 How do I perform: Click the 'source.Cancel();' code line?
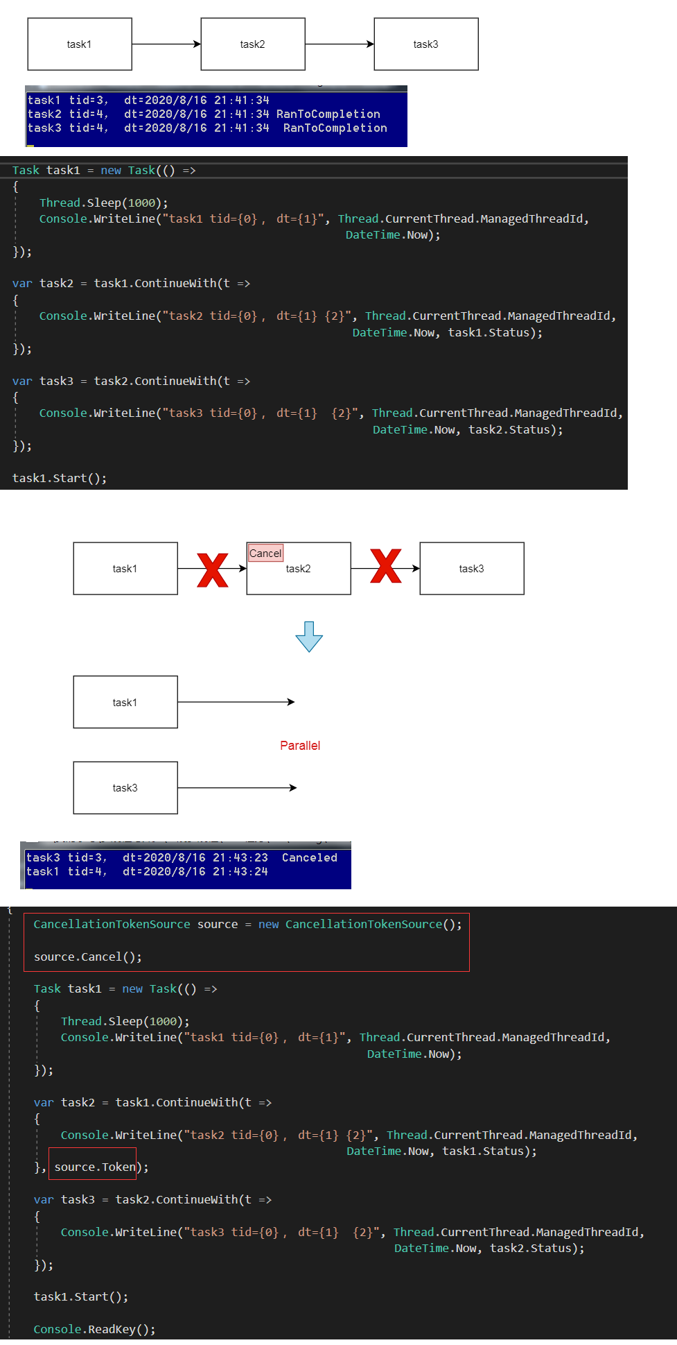pyautogui.click(x=88, y=957)
